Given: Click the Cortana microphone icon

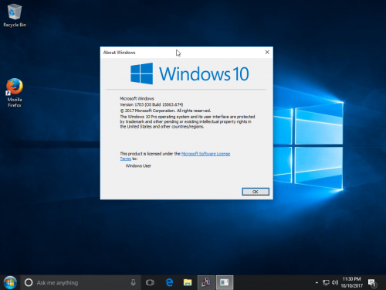Looking at the screenshot, I should tap(133, 282).
